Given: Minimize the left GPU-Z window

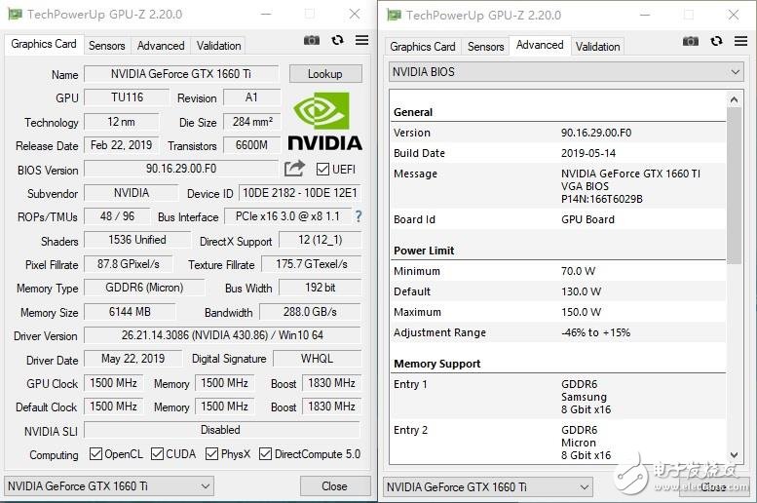Looking at the screenshot, I should pos(266,14).
